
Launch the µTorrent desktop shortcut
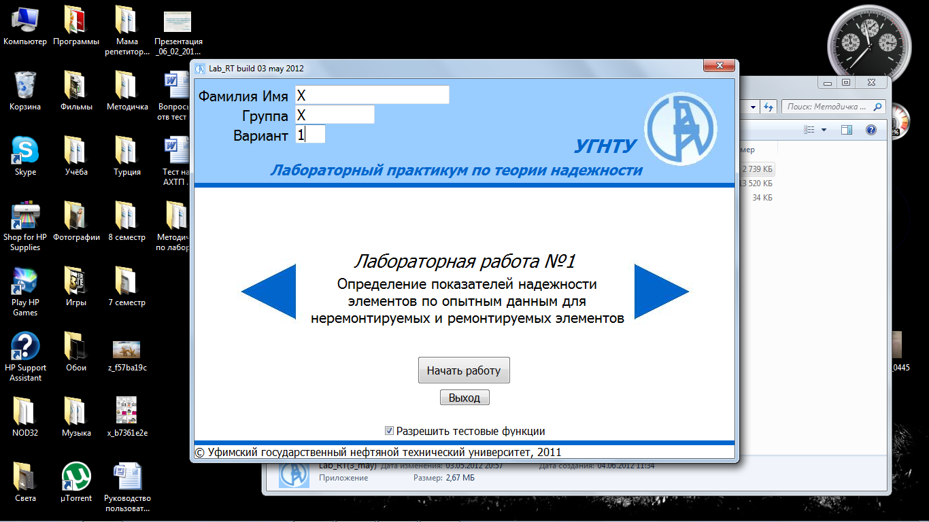(x=76, y=483)
